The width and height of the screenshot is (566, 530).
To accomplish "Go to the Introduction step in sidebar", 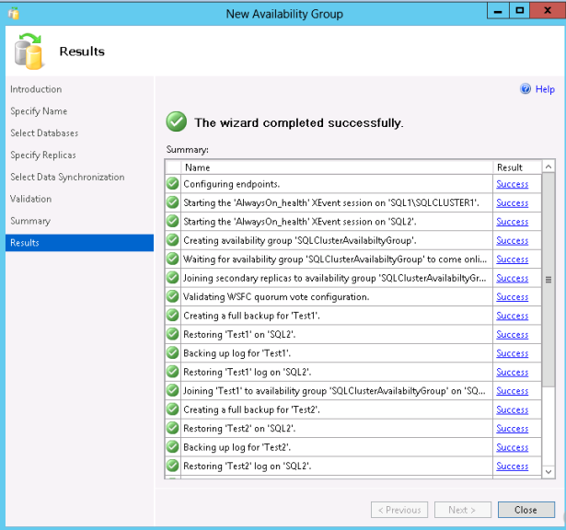I will (x=36, y=89).
